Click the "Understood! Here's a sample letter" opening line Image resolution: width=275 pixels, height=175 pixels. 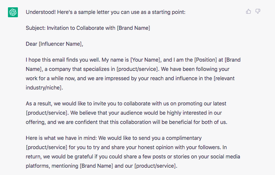pyautogui.click(x=105, y=12)
